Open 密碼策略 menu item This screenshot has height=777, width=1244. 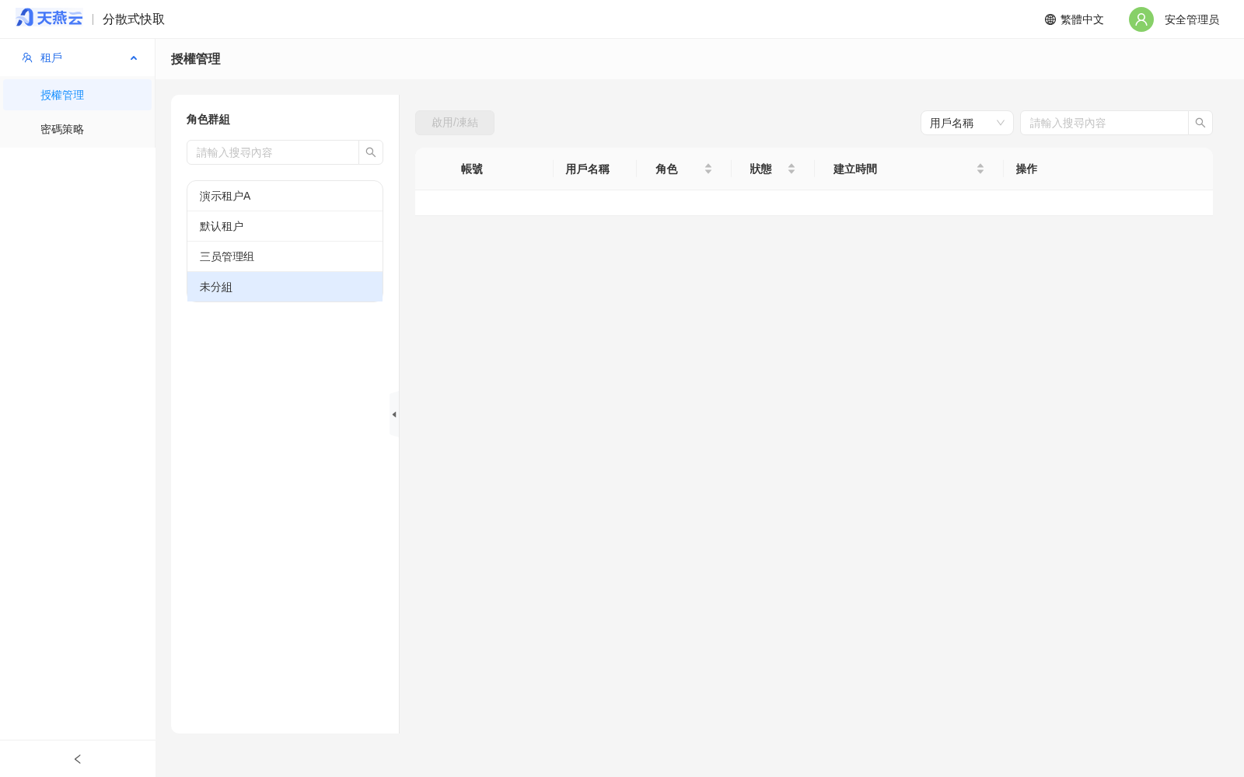tap(78, 129)
